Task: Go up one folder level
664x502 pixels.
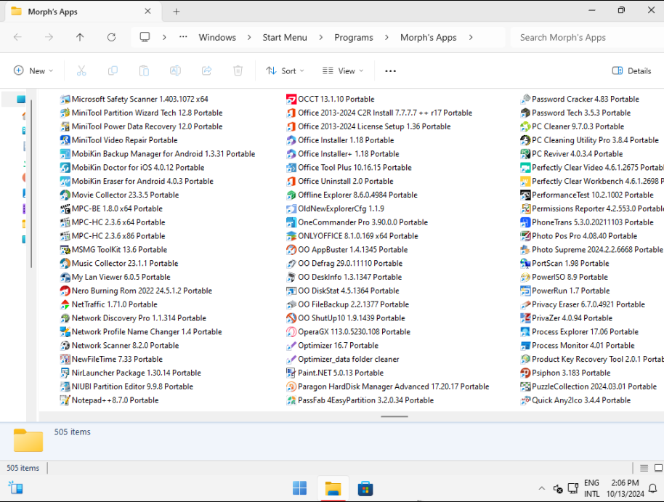Action: coord(80,37)
